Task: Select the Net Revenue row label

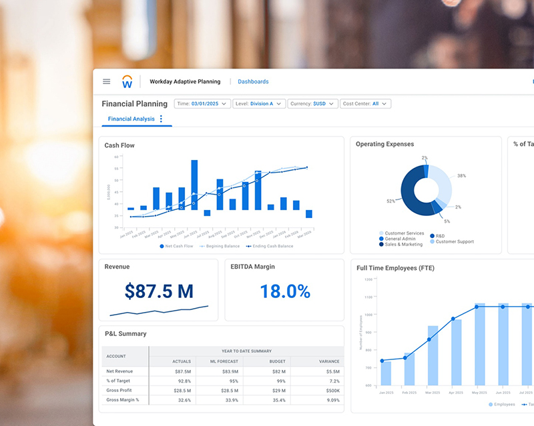Action: (x=119, y=371)
